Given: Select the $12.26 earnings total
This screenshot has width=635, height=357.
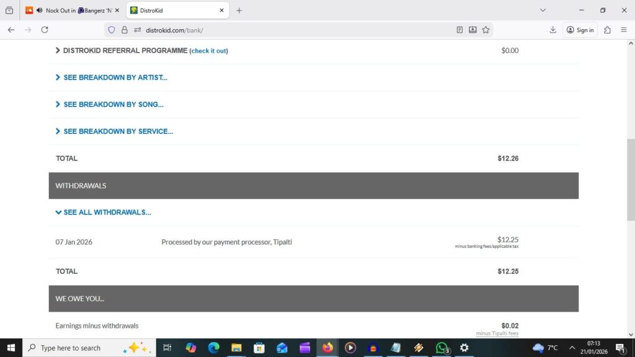Looking at the screenshot, I should (x=508, y=158).
